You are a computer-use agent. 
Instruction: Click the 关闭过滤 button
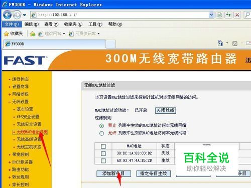pyautogui.click(x=166, y=110)
